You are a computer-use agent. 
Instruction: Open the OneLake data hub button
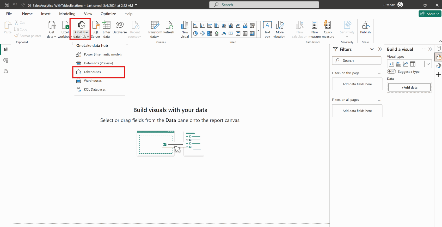(81, 29)
